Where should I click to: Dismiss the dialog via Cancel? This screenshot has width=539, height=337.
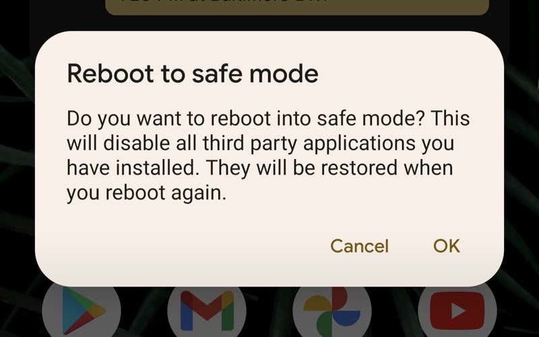coord(359,246)
